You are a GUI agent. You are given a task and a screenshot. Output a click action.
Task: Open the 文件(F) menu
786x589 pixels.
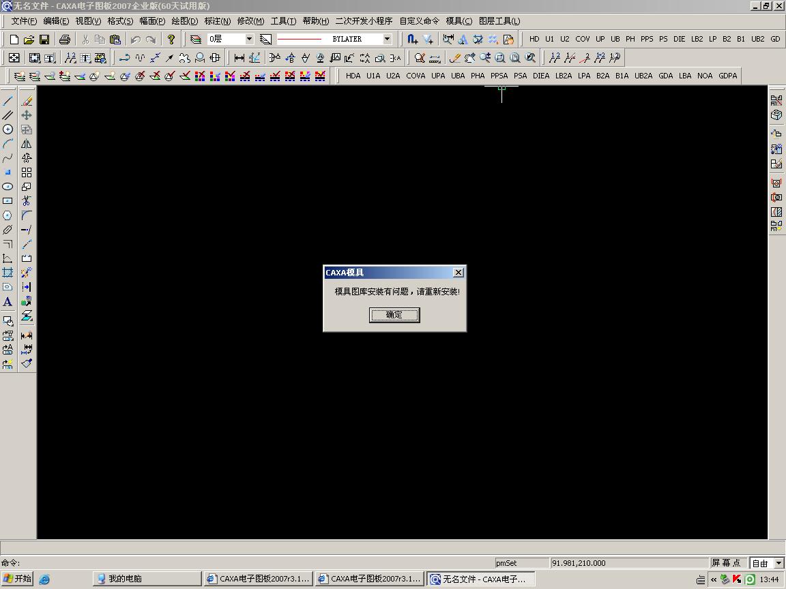pos(24,21)
